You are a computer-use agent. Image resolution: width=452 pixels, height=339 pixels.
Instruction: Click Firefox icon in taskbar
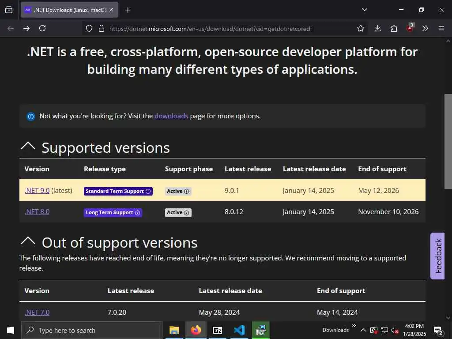[x=196, y=330]
